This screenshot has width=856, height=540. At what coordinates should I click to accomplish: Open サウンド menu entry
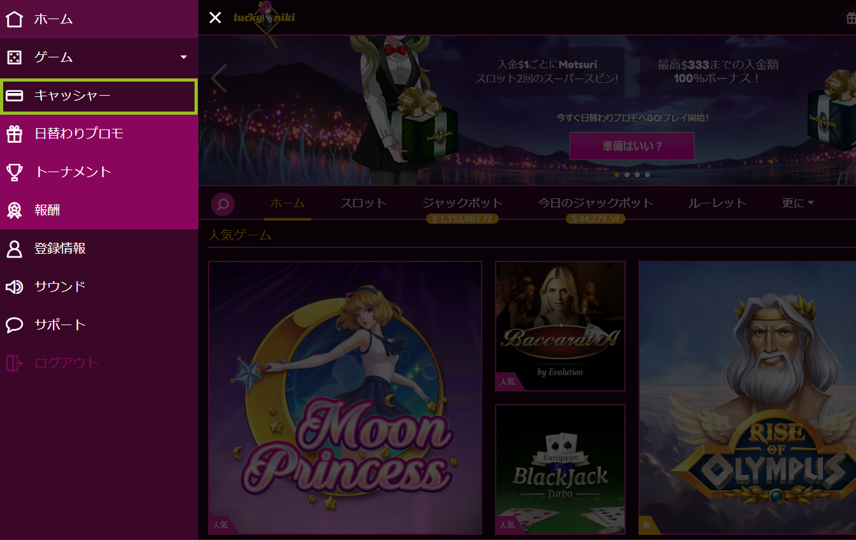click(99, 287)
